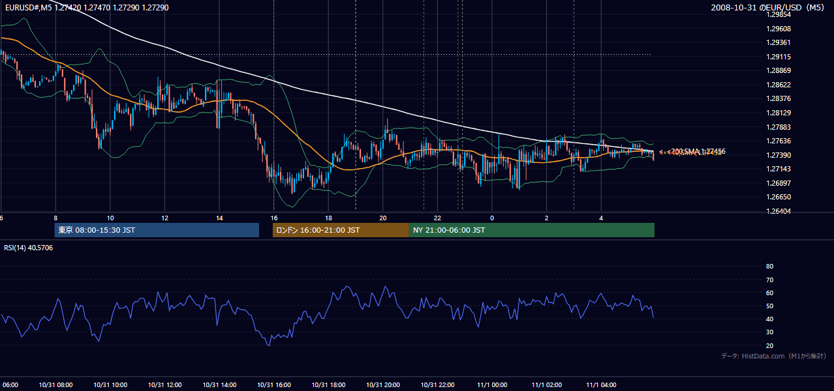Click RSI axis level 80
The height and width of the screenshot is (391, 834).
pyautogui.click(x=769, y=267)
